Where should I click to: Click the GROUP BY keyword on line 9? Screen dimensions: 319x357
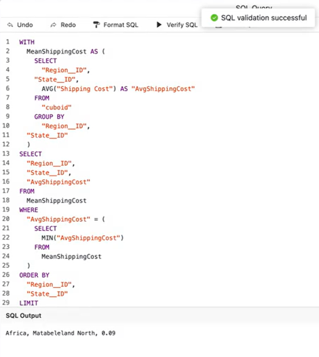49,117
